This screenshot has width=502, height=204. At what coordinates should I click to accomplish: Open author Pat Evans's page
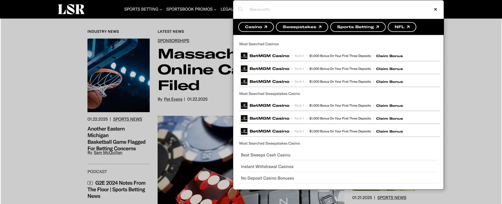click(173, 99)
